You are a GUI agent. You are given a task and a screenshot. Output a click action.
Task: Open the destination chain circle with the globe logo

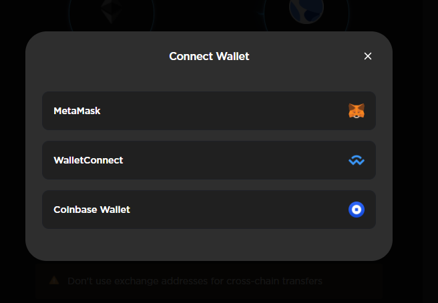coord(306,14)
